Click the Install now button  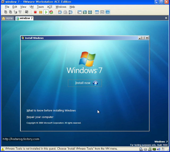pyautogui.click(x=85, y=83)
